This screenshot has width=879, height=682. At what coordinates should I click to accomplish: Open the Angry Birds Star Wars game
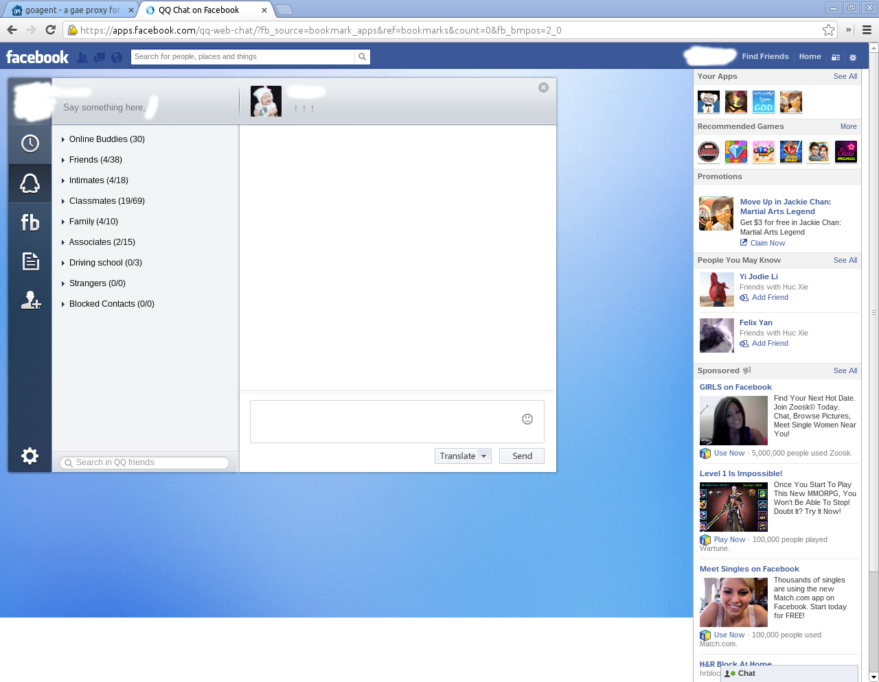click(791, 152)
